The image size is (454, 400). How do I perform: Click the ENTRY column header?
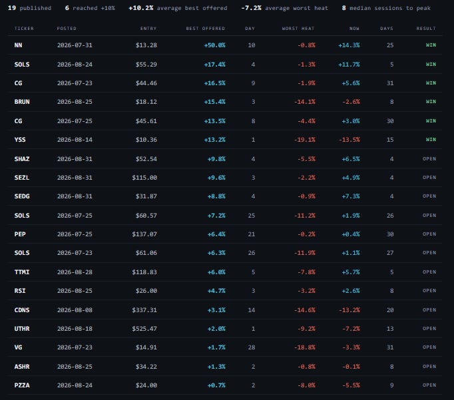(x=148, y=29)
